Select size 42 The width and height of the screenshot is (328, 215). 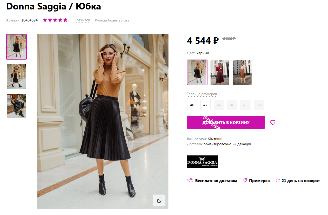205,105
